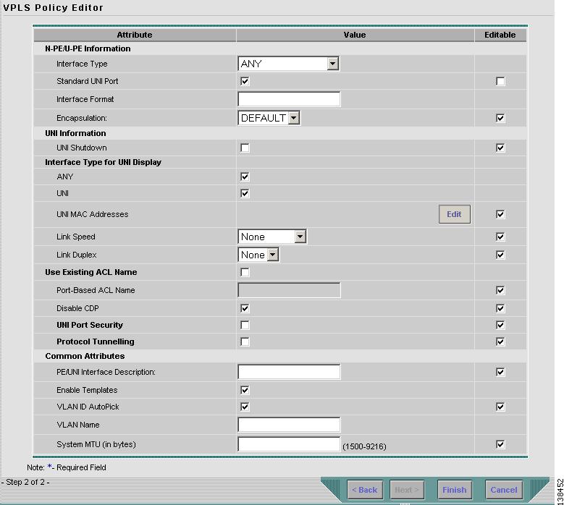This screenshot has width=564, height=505.
Task: Click into the VLAN Name field
Action: [289, 425]
